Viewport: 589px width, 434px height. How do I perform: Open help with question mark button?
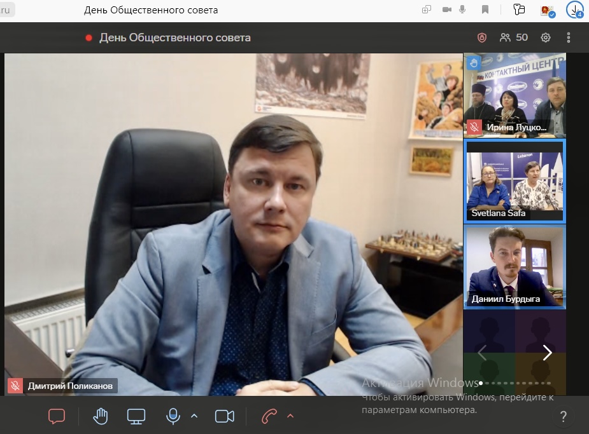(x=563, y=417)
